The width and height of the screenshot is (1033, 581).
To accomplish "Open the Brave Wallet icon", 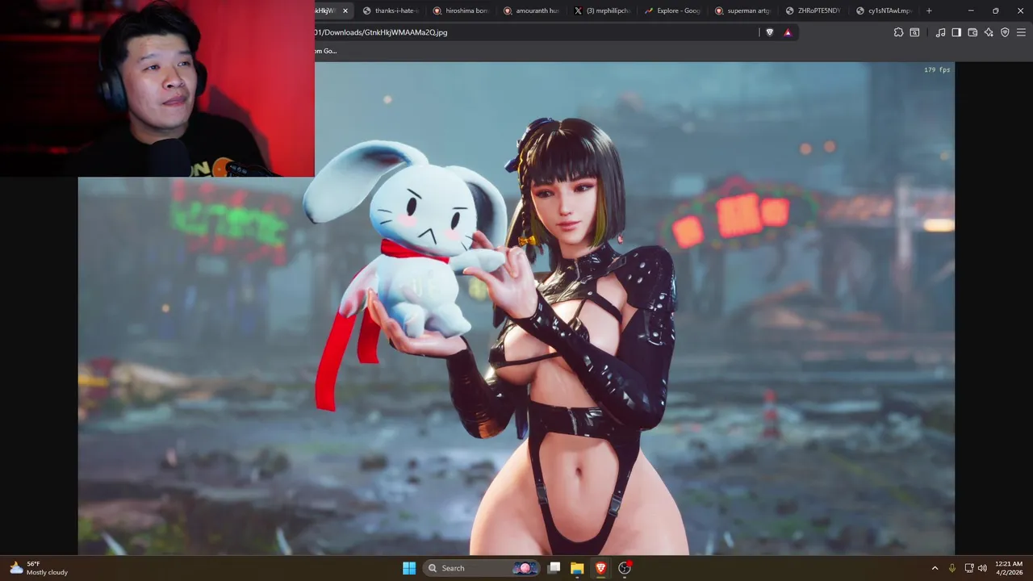I will (x=972, y=32).
